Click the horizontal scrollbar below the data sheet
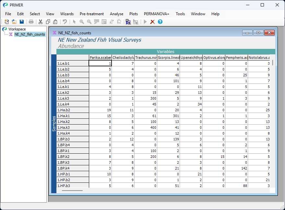 pos(72,191)
